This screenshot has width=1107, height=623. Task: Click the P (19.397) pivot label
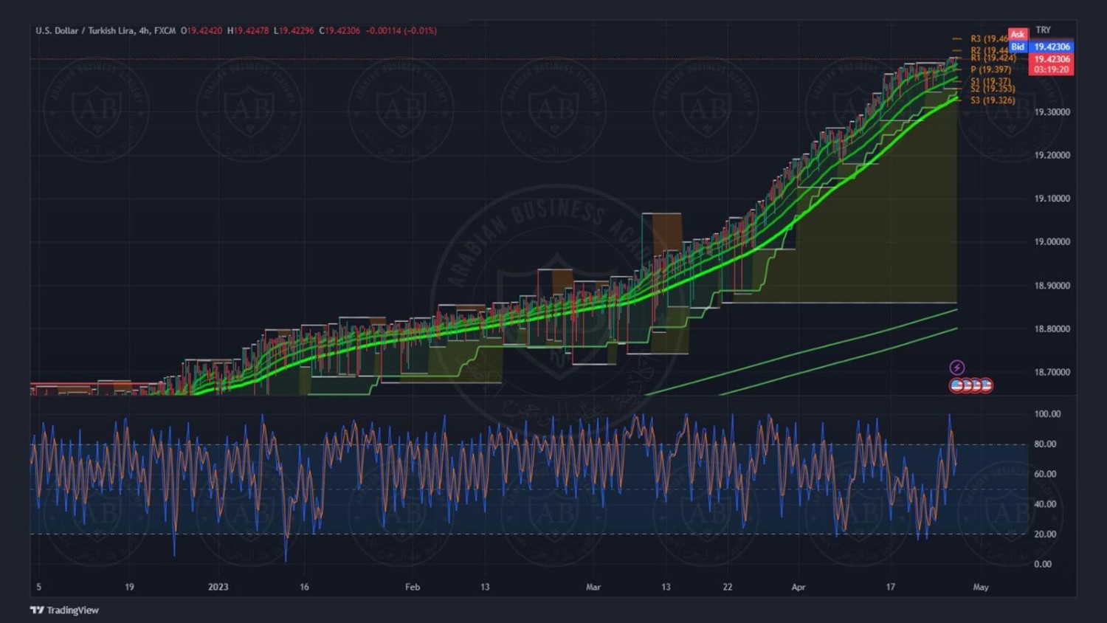point(991,69)
